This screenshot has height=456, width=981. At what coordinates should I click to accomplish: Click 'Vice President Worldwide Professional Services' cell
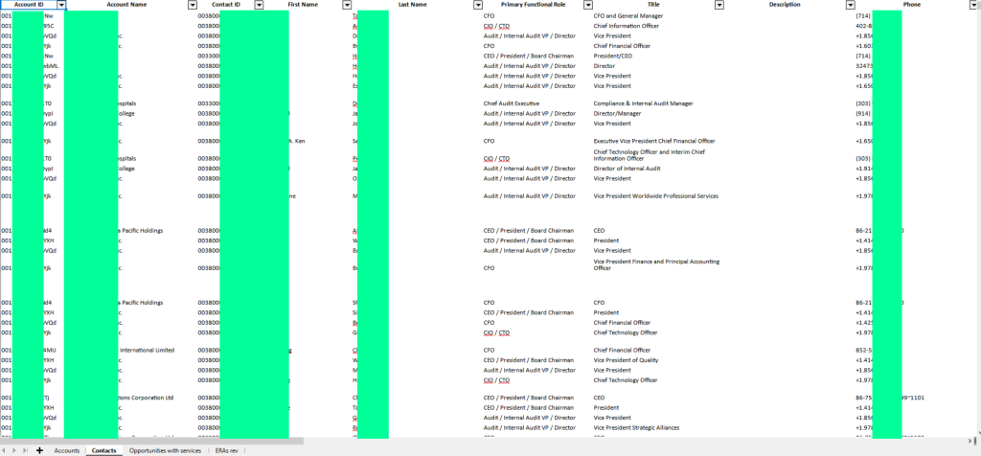pos(655,195)
